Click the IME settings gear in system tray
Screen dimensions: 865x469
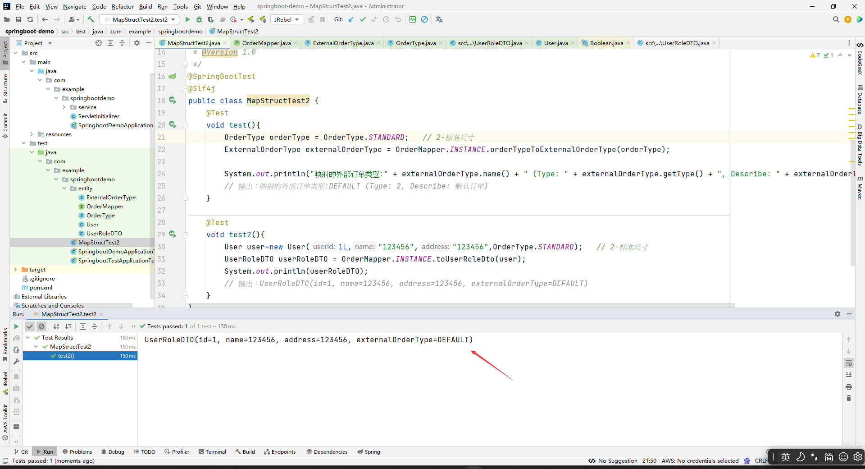[857, 457]
